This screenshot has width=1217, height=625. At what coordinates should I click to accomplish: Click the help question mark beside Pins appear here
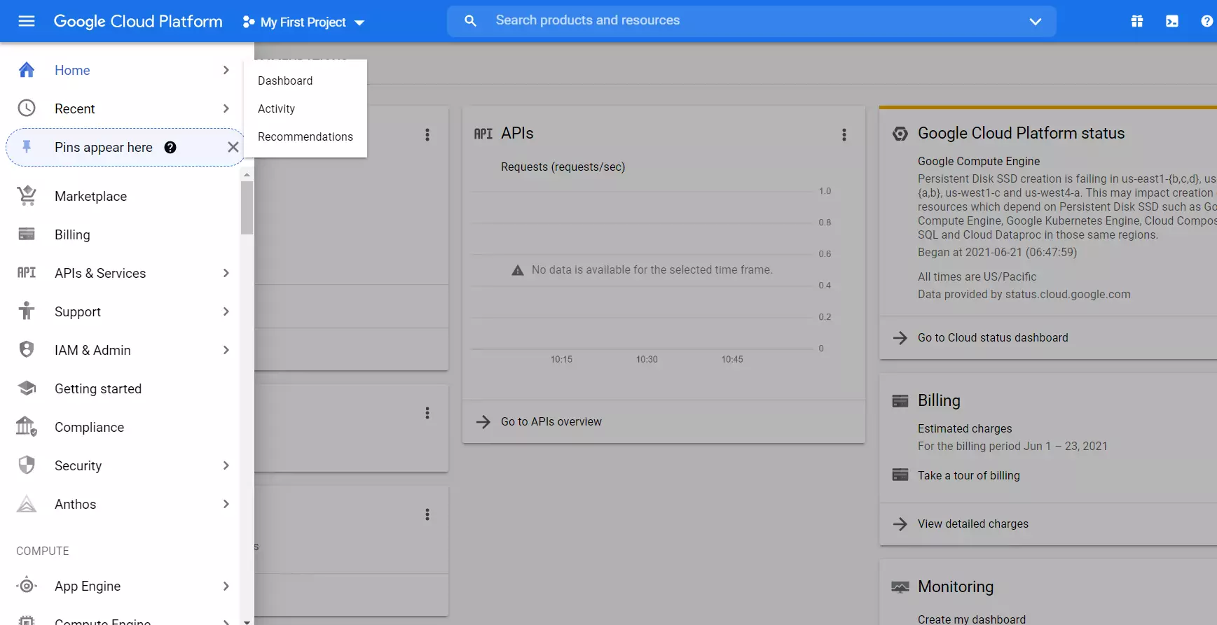tap(170, 147)
